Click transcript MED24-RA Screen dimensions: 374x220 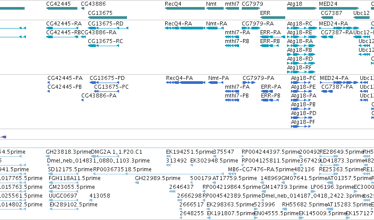pyautogui.click(x=339, y=28)
